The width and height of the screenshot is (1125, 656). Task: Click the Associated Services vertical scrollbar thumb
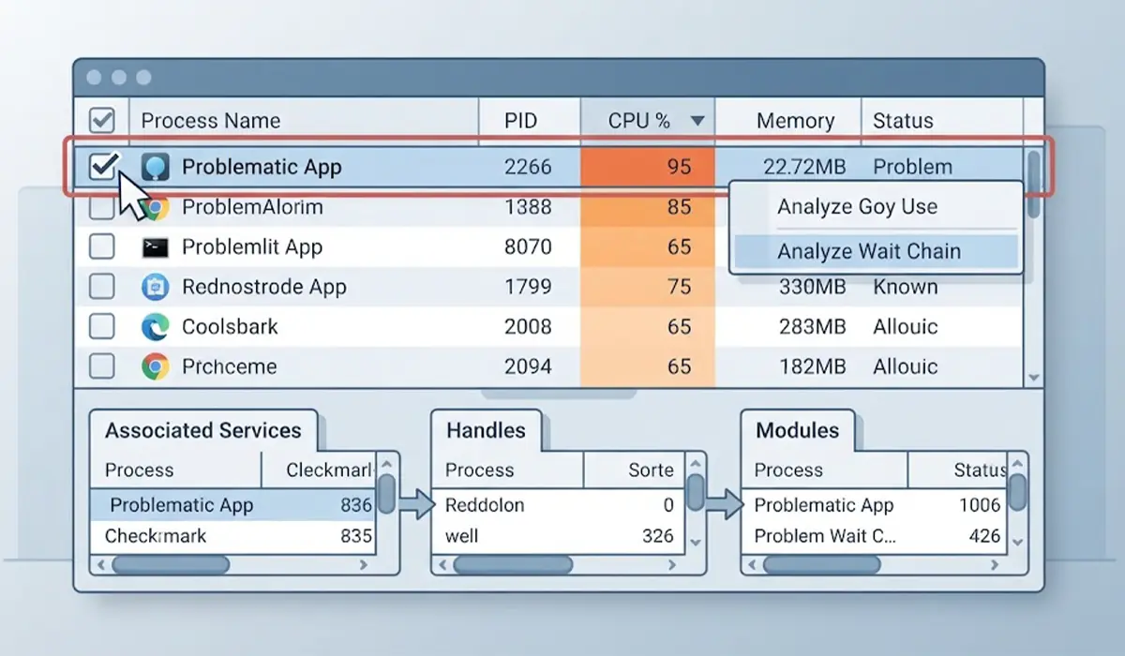(386, 492)
